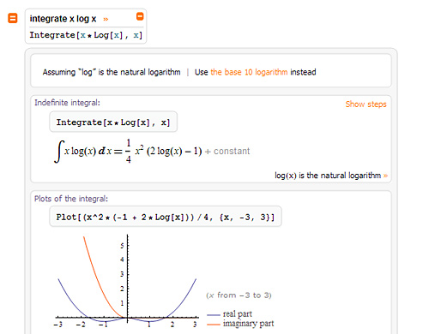Select the 'Plots of the integral:' pod title
This screenshot has height=334, width=429.
pos(71,199)
